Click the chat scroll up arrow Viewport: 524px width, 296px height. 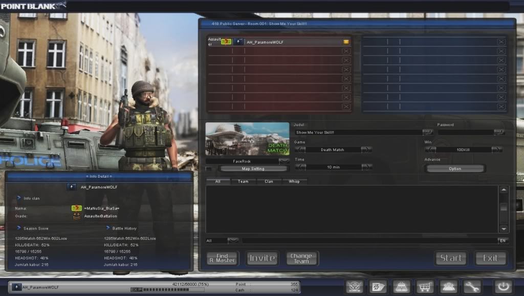pyautogui.click(x=504, y=190)
